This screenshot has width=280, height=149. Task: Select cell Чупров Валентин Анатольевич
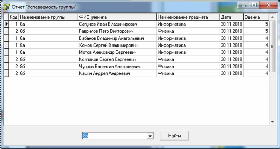point(117,66)
